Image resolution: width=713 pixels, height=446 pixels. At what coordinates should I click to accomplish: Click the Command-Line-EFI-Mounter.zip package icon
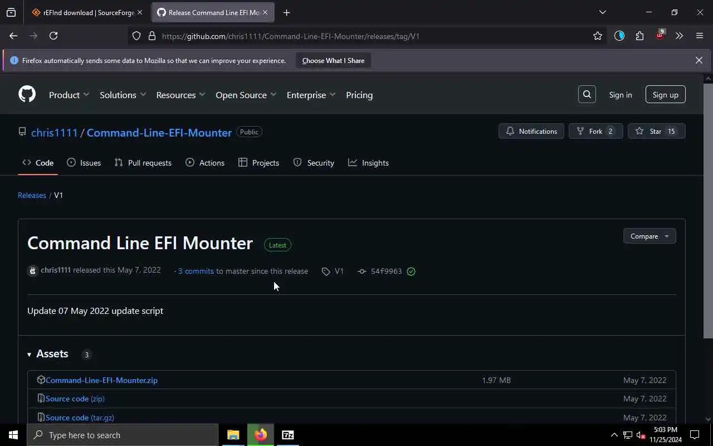pyautogui.click(x=41, y=380)
